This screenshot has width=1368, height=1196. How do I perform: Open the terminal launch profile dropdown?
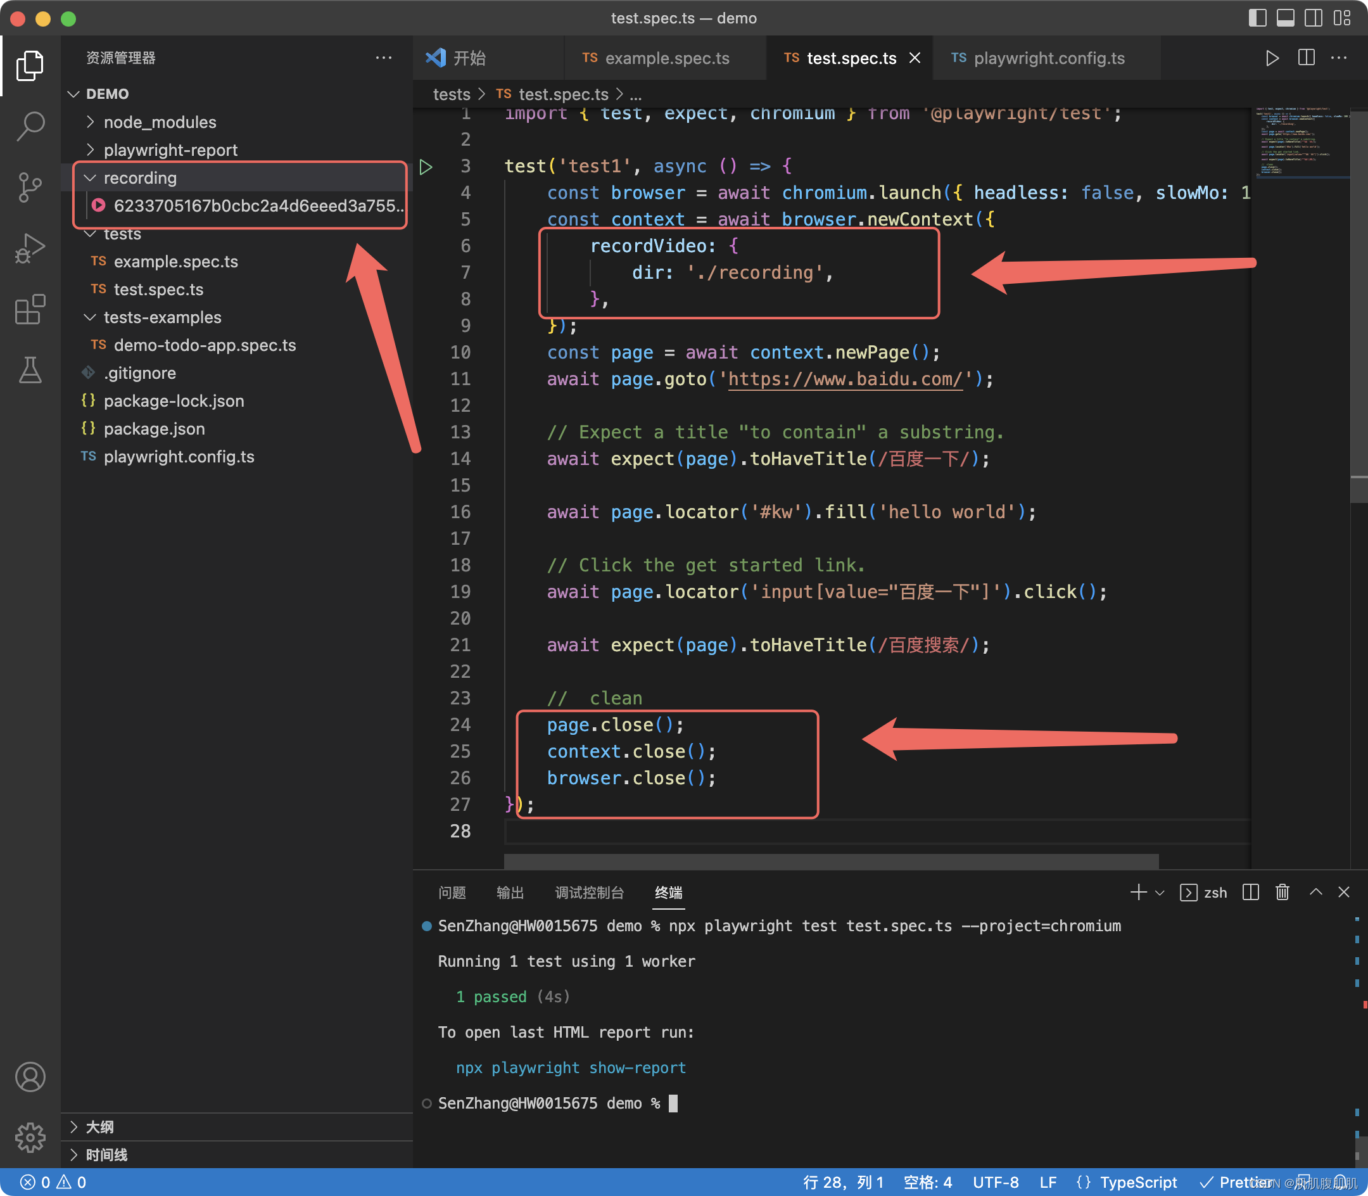pyautogui.click(x=1160, y=893)
